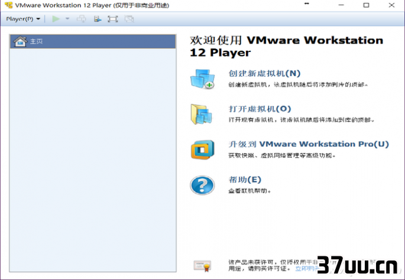Click the open virtual machine folder icon
Screen dimensions: 405x280
click(201, 114)
